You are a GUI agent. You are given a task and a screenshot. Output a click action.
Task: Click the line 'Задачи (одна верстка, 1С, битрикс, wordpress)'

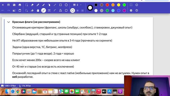pyautogui.click(x=42, y=47)
